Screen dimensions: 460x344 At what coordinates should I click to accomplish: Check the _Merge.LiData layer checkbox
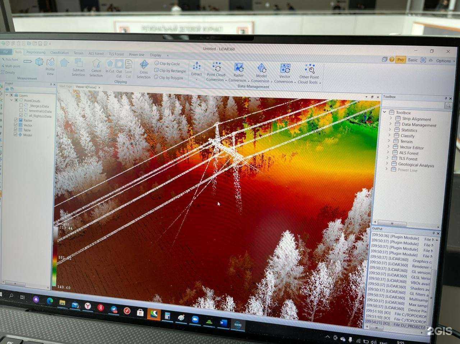[x=21, y=106]
